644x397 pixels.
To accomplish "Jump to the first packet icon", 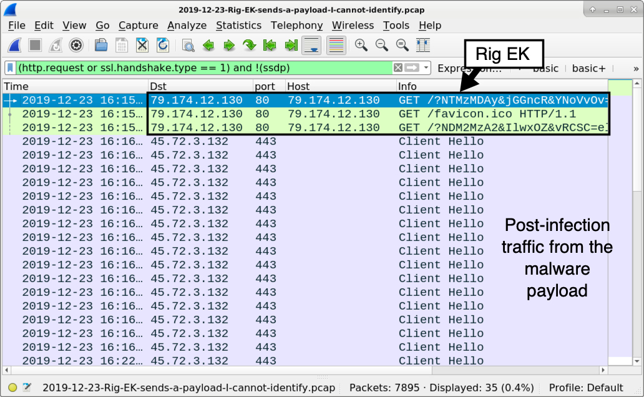I will pyautogui.click(x=270, y=45).
